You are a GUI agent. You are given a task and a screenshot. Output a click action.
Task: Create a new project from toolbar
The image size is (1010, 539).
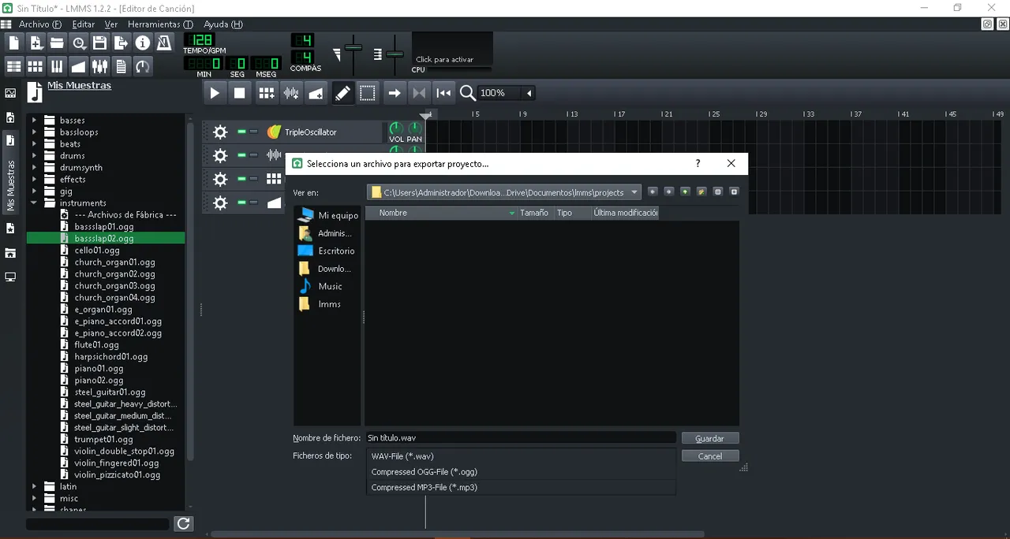click(x=14, y=43)
